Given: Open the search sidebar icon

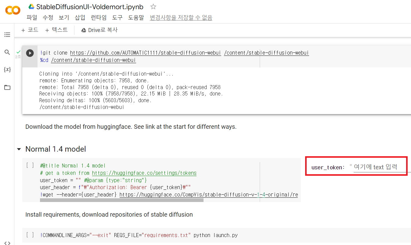Looking at the screenshot, I should click(x=7, y=52).
